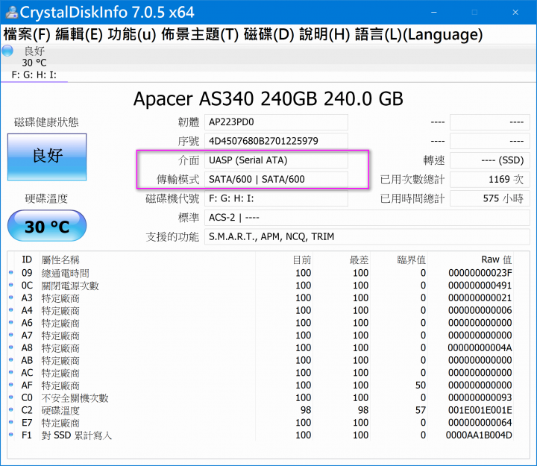Click the status dot icon of row AF
The width and height of the screenshot is (537, 466).
(11, 385)
